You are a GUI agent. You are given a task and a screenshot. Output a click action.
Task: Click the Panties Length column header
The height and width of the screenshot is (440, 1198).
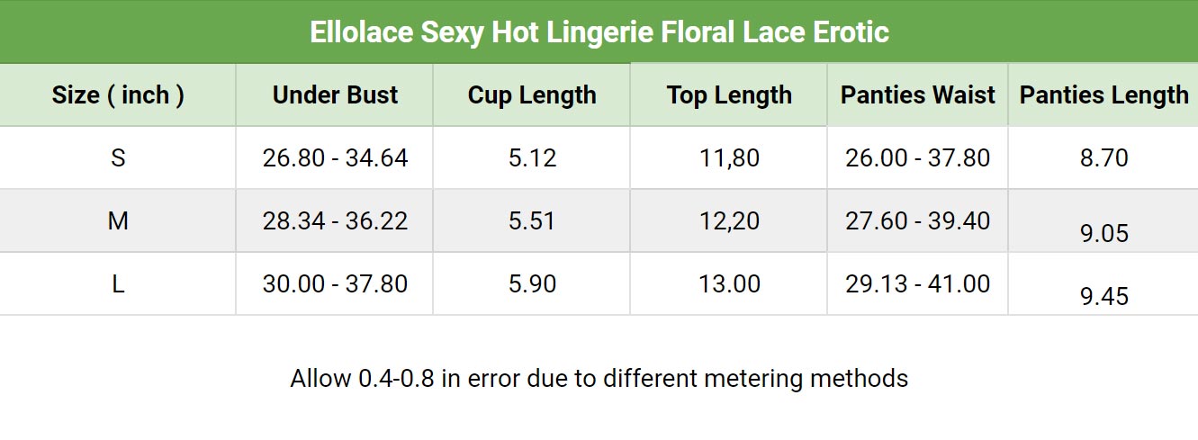tap(1103, 95)
